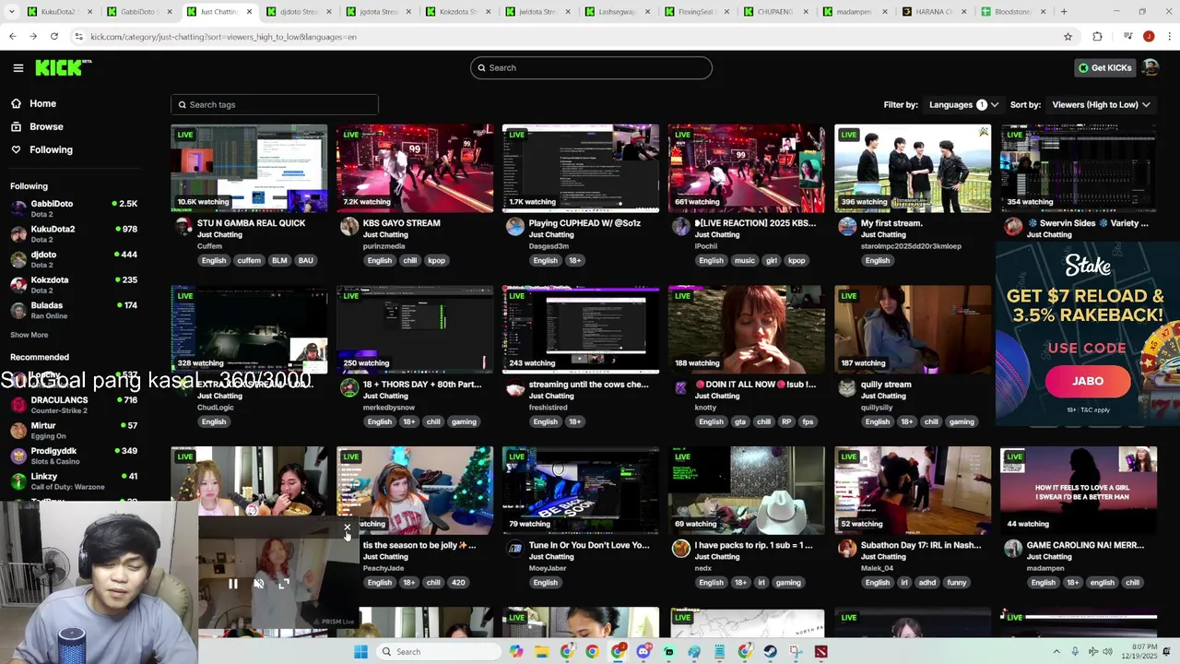The width and height of the screenshot is (1180, 664).
Task: Open STU N GAMBA REAL QUICK stream thumbnail
Action: coord(249,169)
